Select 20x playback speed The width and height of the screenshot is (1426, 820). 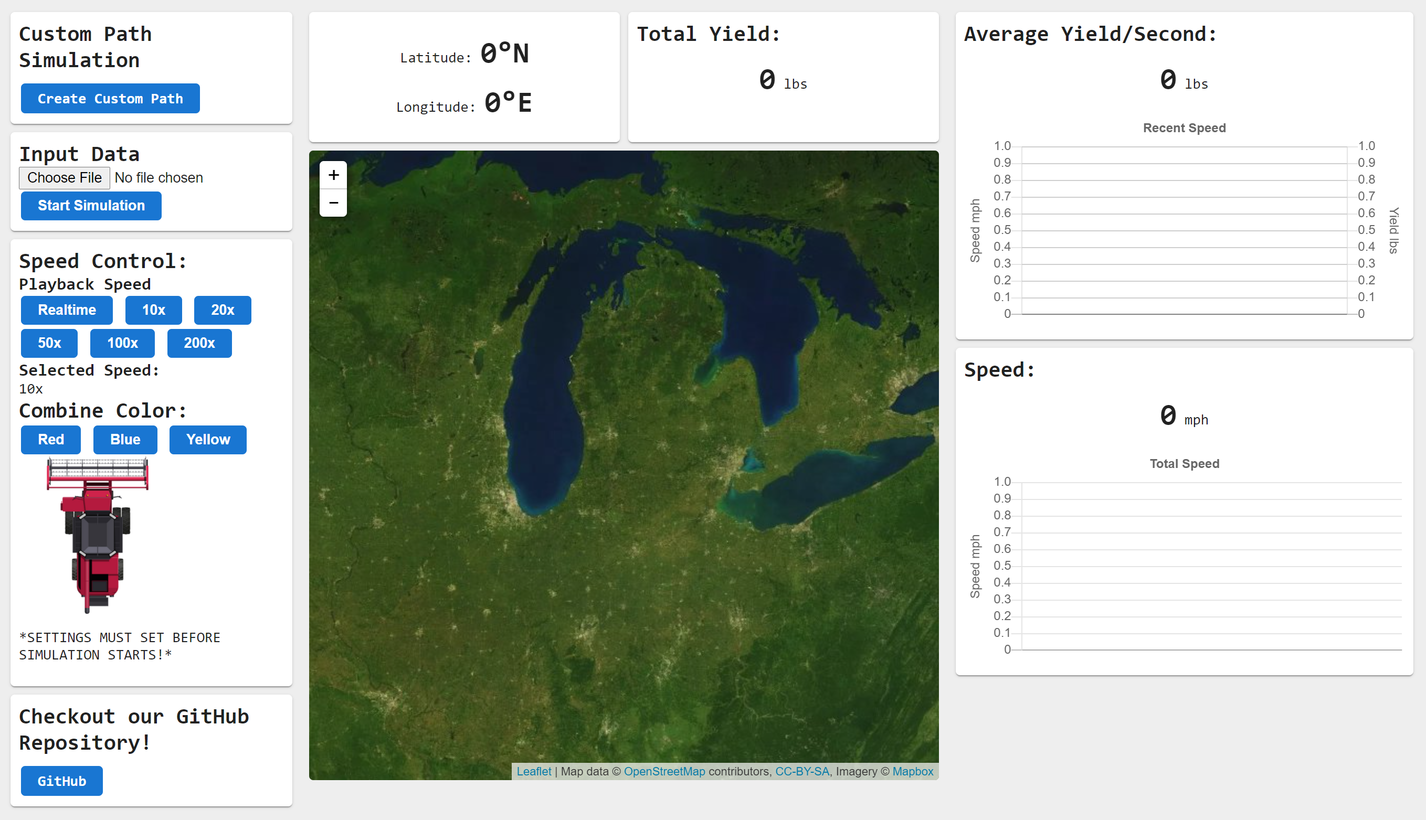223,310
